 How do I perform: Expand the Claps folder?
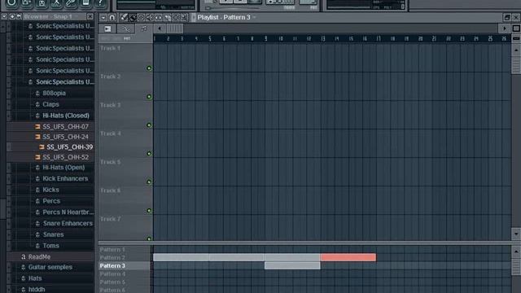[x=50, y=104]
